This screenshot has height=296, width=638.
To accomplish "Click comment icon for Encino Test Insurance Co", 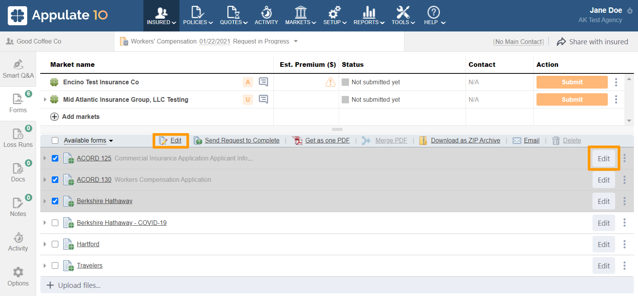I will tap(263, 82).
